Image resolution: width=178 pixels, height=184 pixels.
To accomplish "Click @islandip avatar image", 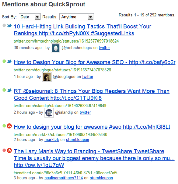I will click(49, 112).
